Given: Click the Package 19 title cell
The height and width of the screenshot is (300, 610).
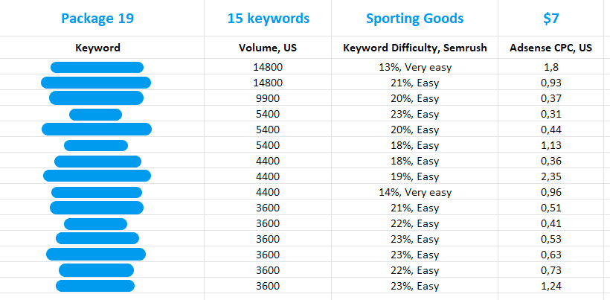Looking at the screenshot, I should [97, 19].
